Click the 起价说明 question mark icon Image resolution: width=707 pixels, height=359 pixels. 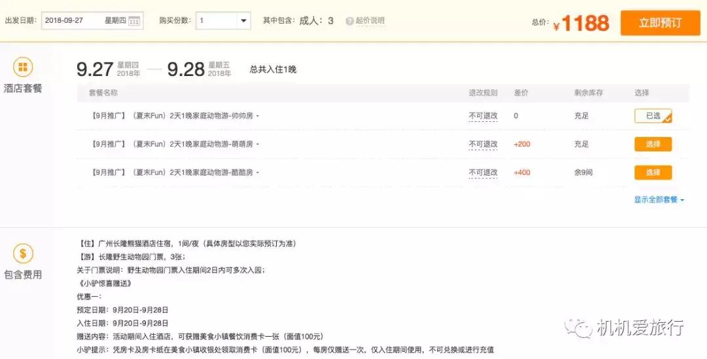click(349, 21)
